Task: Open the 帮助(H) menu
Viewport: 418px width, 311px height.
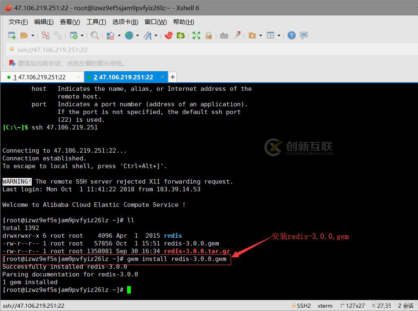Action: [x=183, y=22]
